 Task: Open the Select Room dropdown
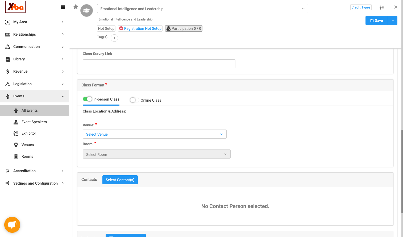156,154
